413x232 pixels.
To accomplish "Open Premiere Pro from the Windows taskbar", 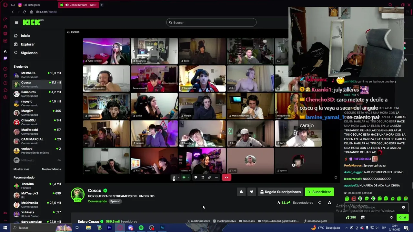I will 109,228.
